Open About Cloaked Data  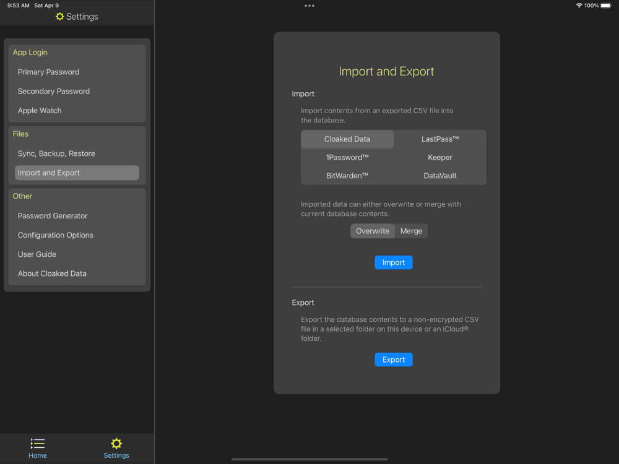coord(77,273)
